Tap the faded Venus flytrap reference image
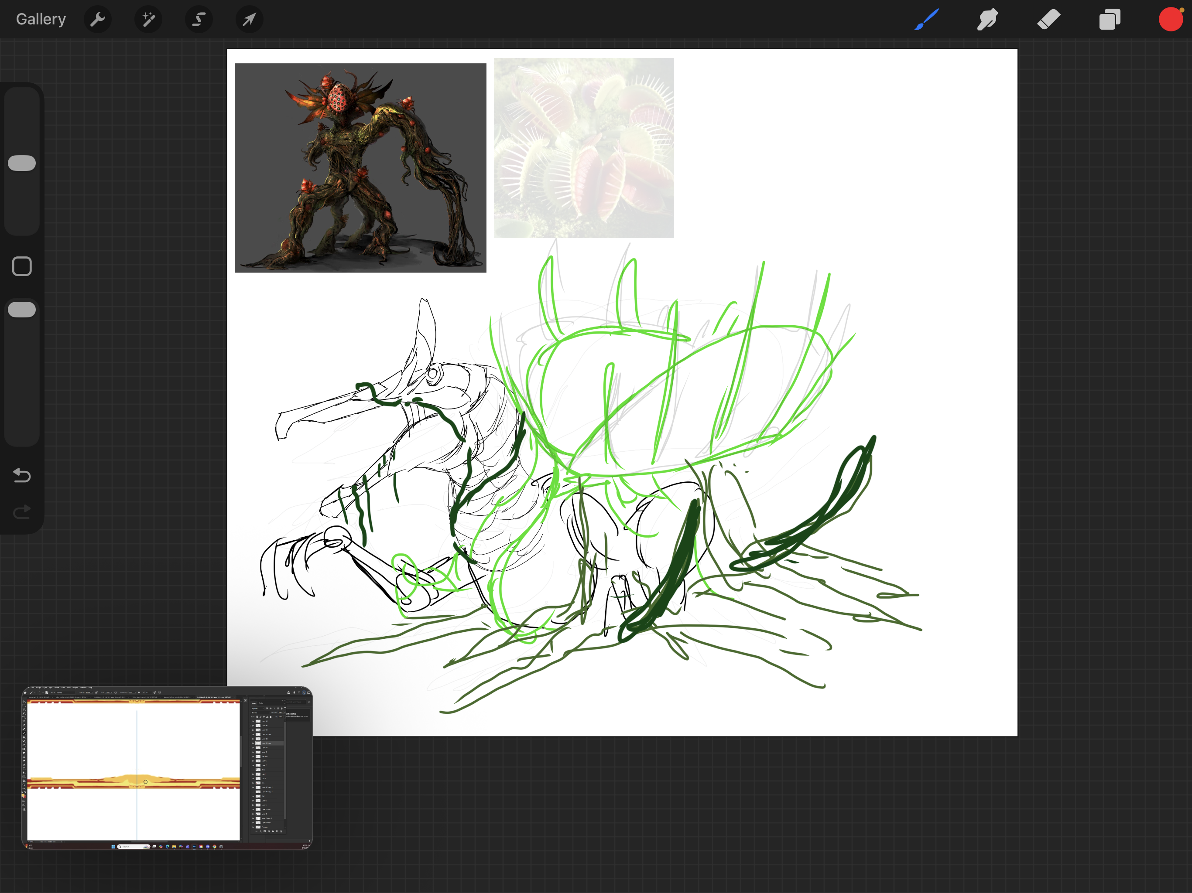This screenshot has height=893, width=1192. pos(584,148)
